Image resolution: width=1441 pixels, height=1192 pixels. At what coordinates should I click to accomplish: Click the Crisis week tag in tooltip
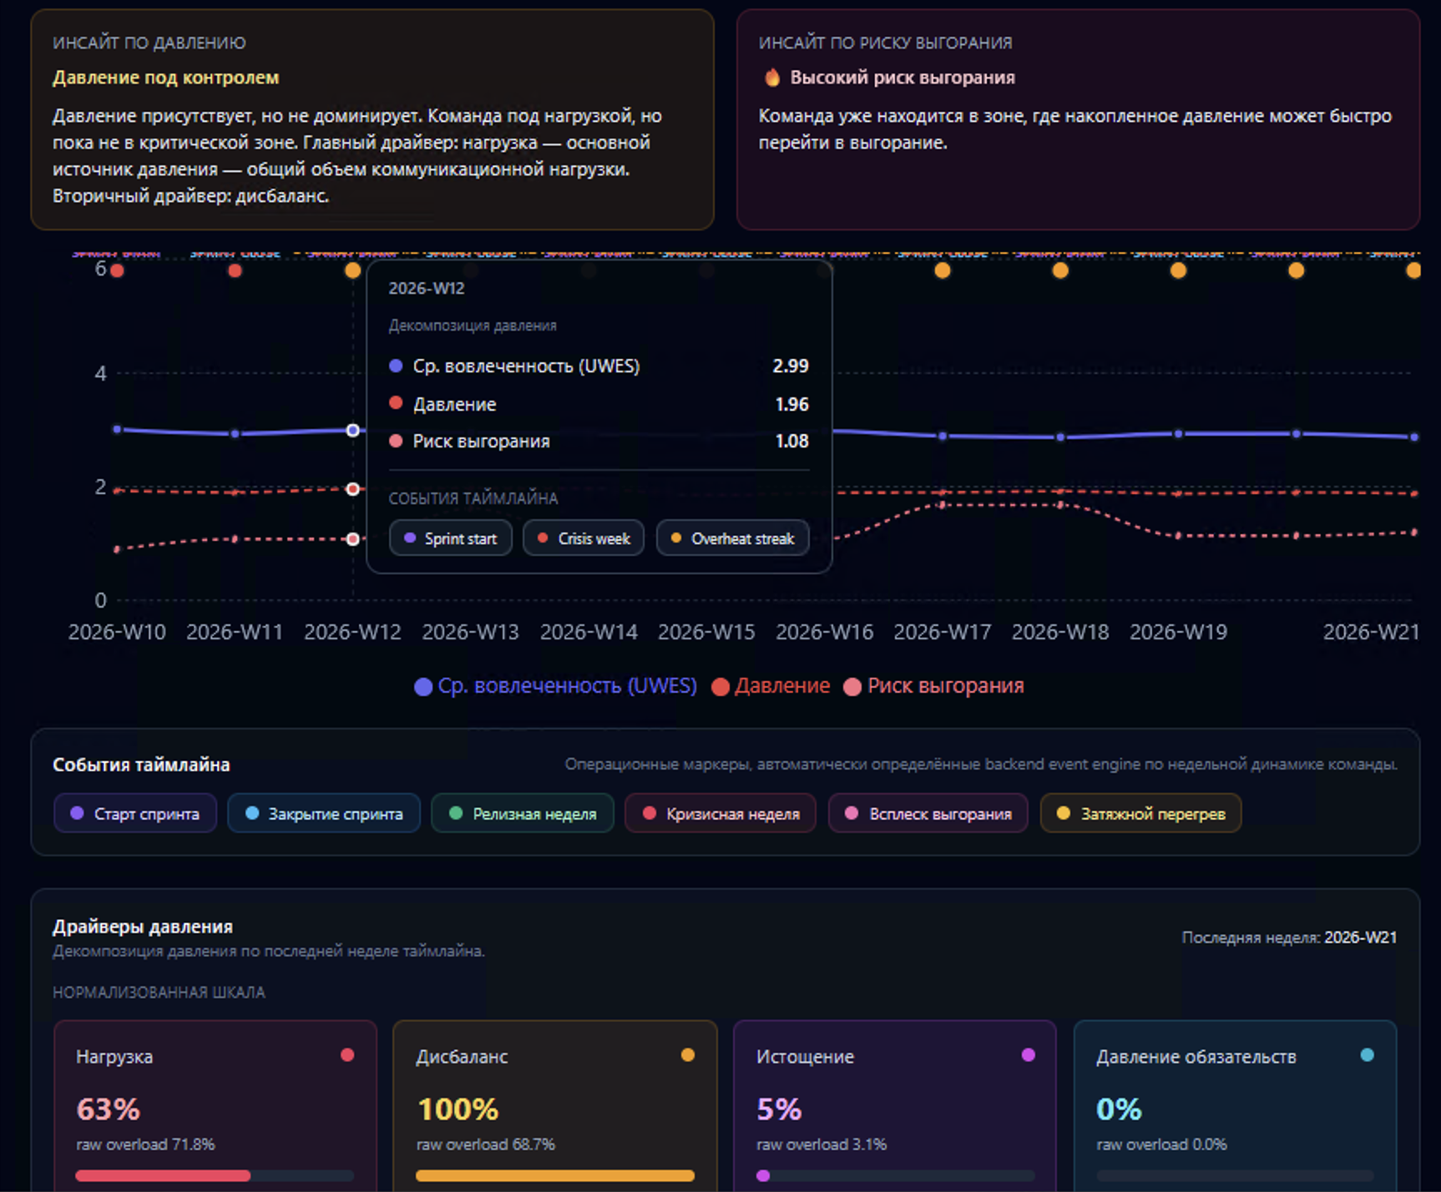tap(584, 538)
